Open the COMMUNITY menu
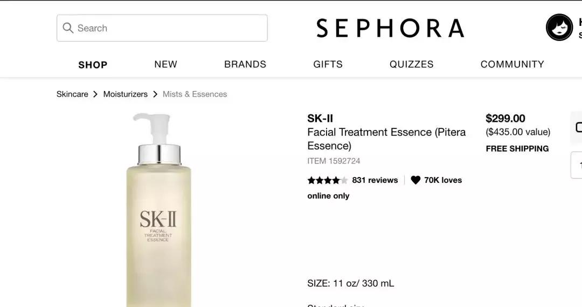 coord(512,64)
